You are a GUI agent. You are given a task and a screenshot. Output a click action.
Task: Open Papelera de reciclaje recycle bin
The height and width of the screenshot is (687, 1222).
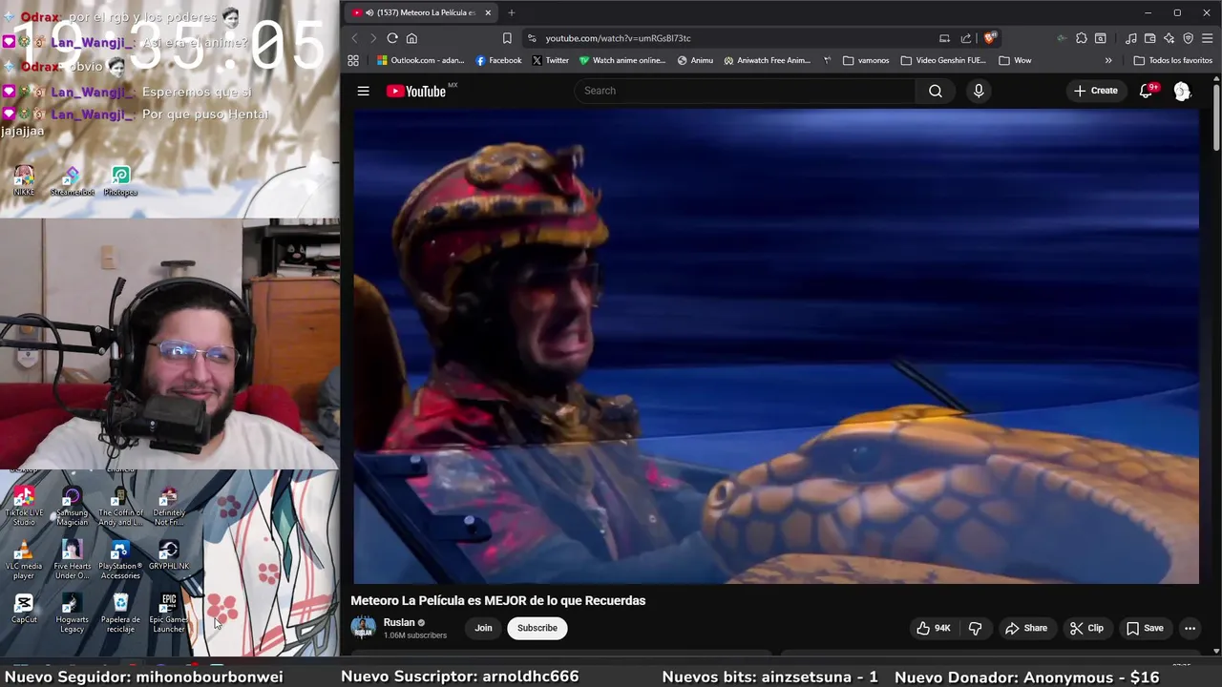coord(120,614)
